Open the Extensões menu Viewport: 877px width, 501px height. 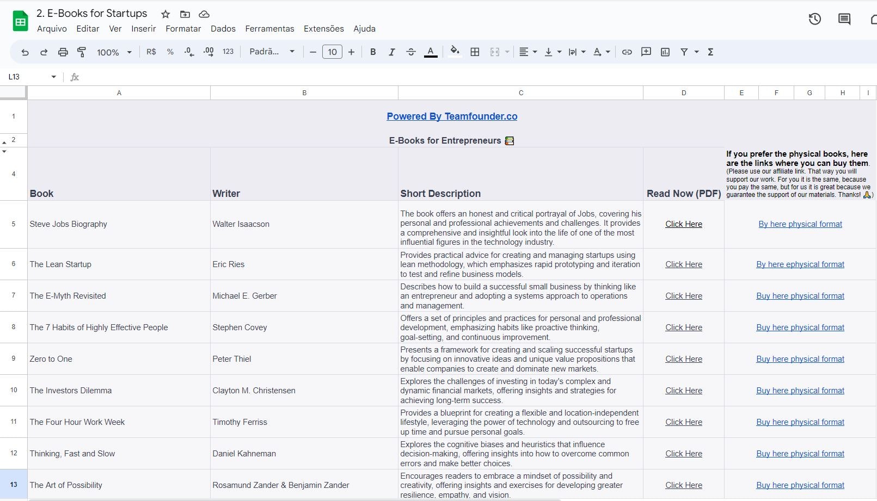(x=324, y=29)
